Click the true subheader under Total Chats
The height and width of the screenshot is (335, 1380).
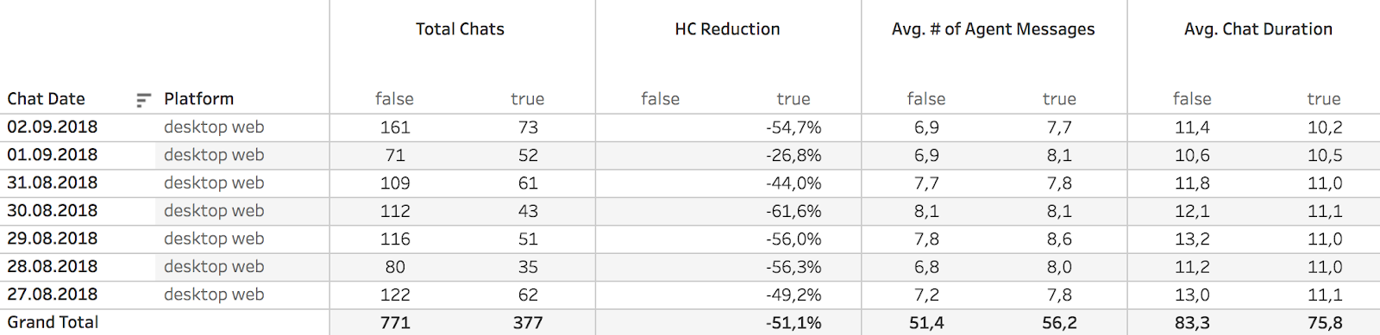click(x=527, y=99)
